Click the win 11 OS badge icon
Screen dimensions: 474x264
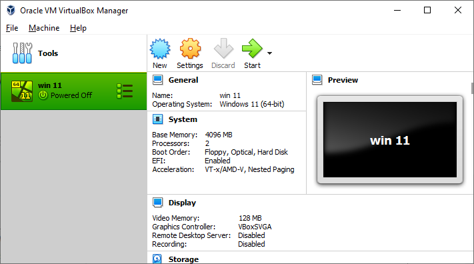22,91
